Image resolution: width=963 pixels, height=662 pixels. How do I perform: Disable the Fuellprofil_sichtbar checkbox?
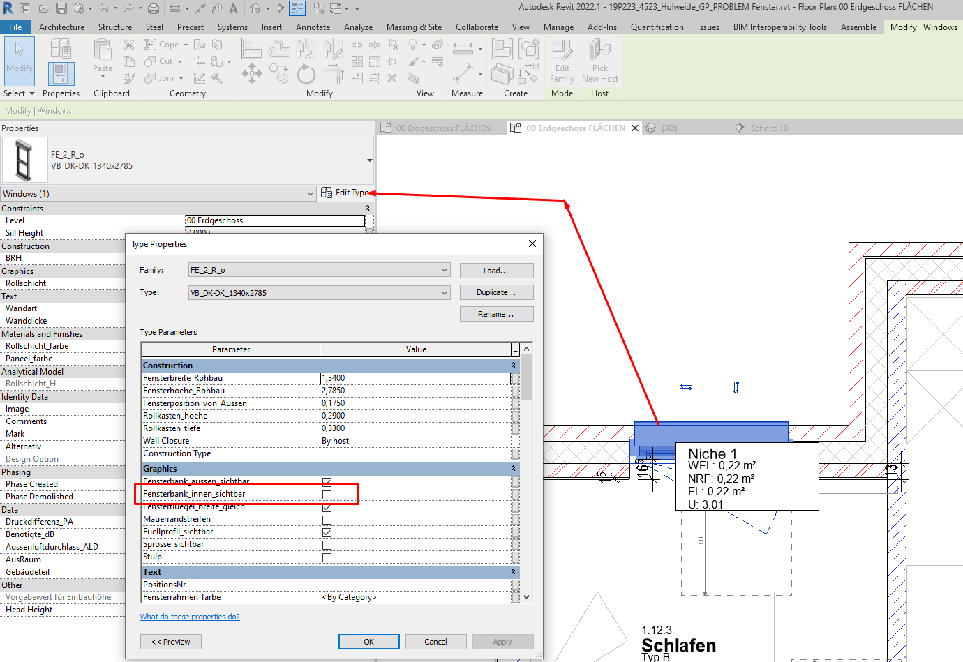[326, 532]
